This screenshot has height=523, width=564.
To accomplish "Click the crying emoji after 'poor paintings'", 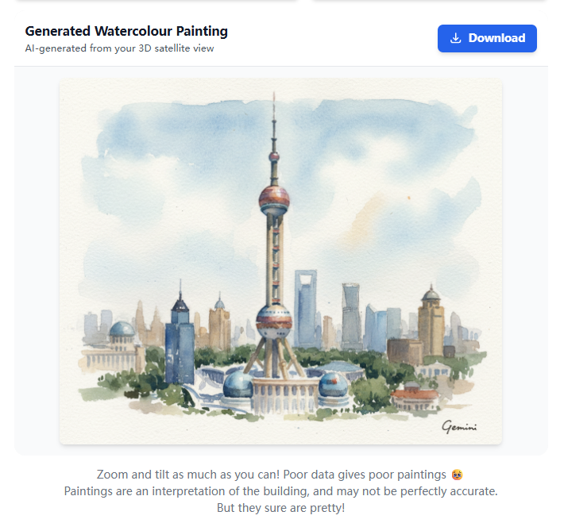I will click(458, 475).
